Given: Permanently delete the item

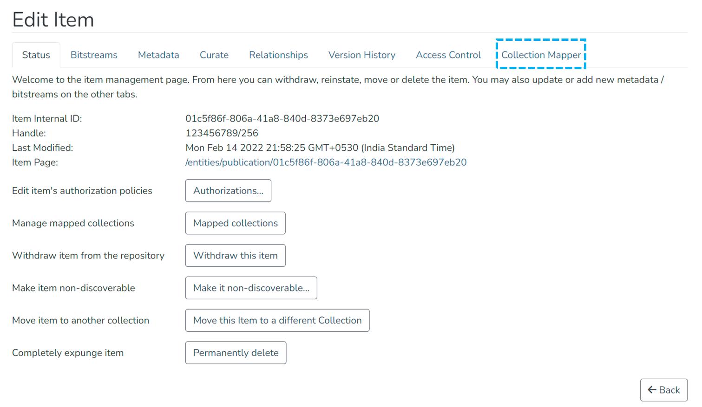Looking at the screenshot, I should click(x=236, y=353).
